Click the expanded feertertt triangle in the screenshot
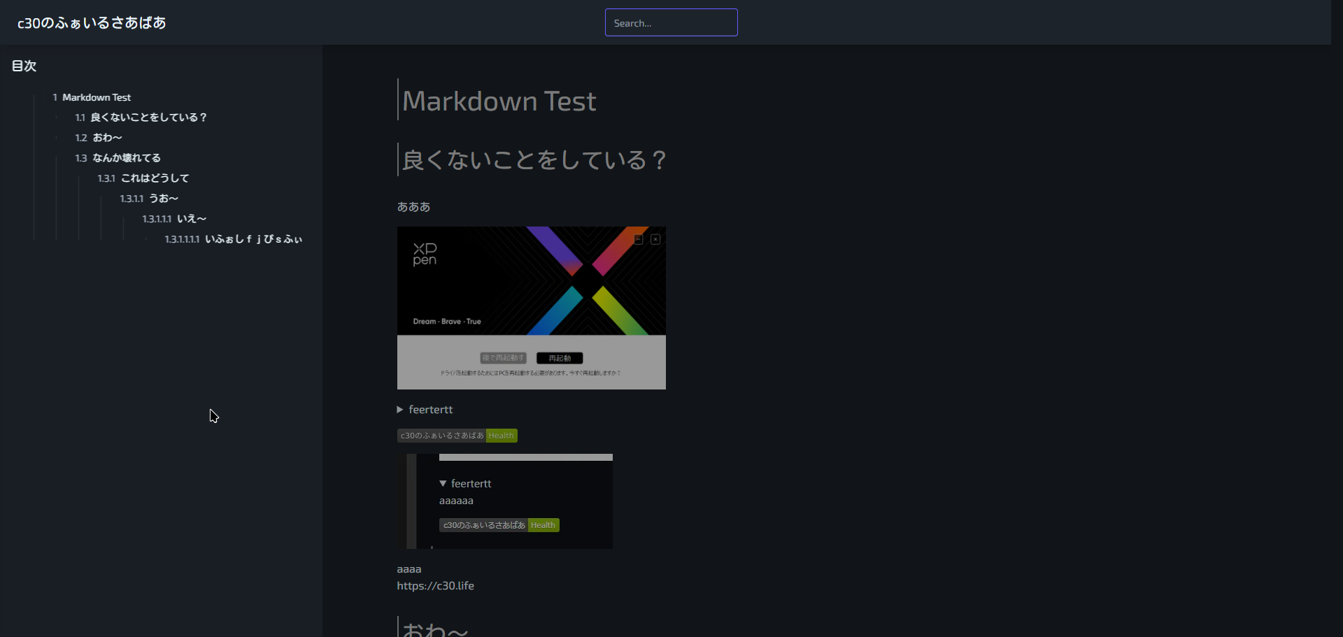Viewport: 1343px width, 637px height. pyautogui.click(x=443, y=484)
